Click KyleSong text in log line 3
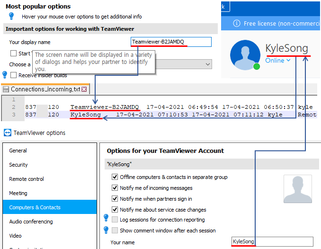The height and width of the screenshot is (249, 321). coord(86,115)
